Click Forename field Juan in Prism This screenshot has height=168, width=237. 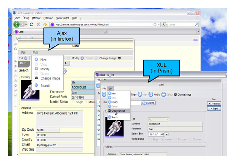[x=175, y=129]
